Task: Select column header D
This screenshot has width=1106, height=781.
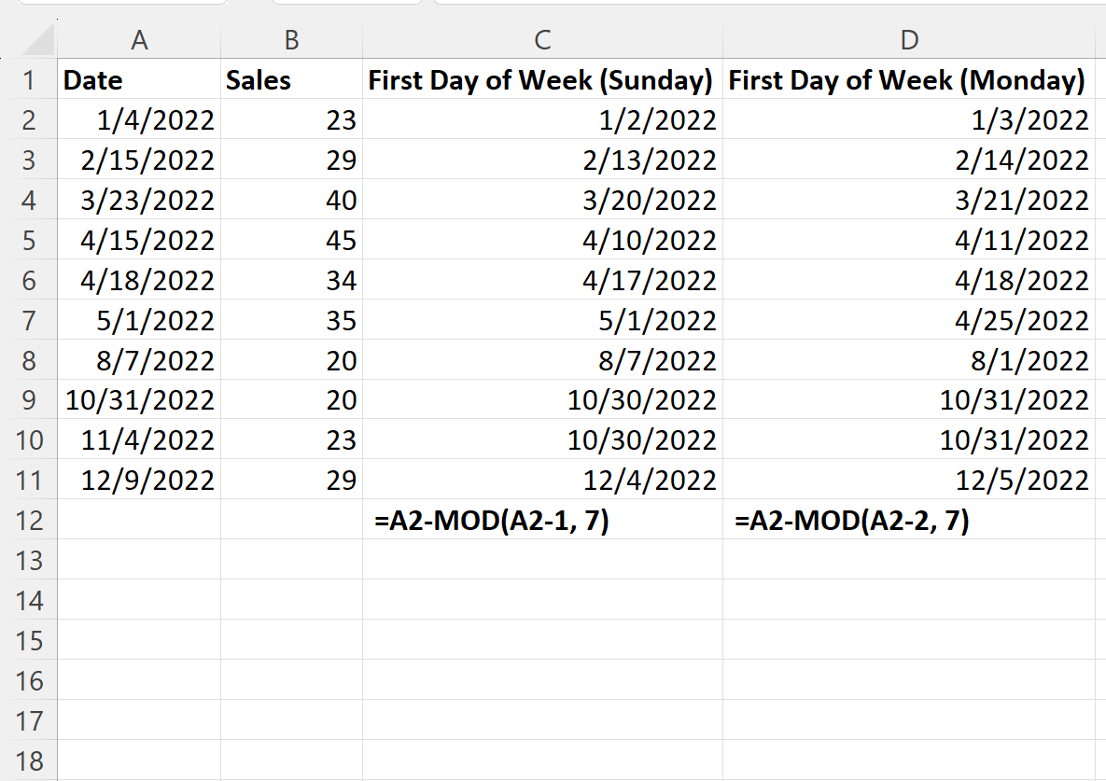Action: pos(910,40)
